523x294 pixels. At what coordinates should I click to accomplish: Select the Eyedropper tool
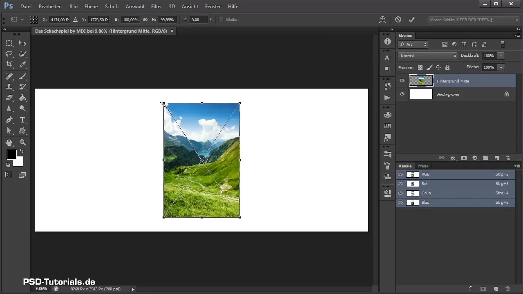click(x=22, y=65)
